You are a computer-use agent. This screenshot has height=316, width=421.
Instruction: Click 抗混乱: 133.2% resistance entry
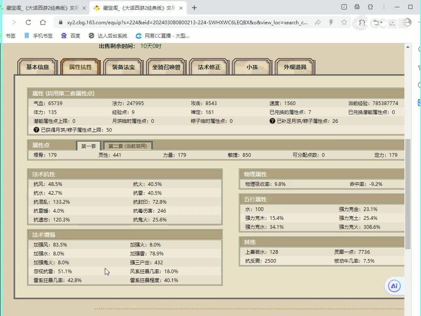[52, 202]
